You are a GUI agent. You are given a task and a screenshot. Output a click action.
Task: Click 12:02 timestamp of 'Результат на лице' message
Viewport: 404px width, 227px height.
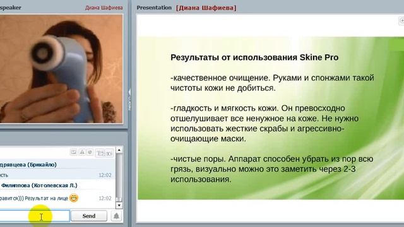pos(105,198)
